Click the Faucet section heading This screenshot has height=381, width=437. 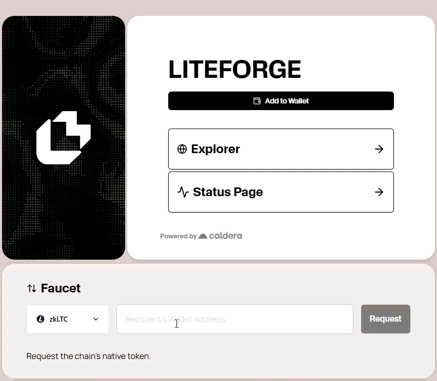click(61, 288)
